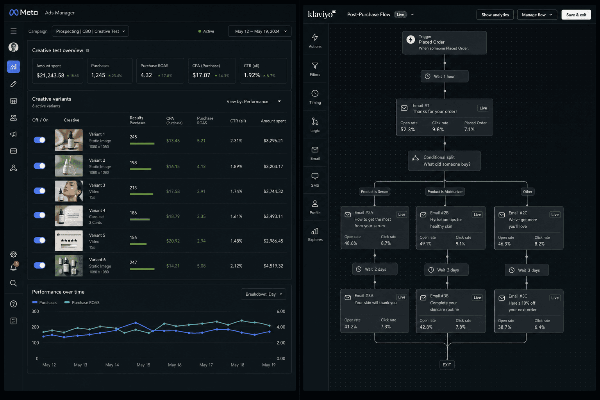Open the Campaign selector dropdown
Image resolution: width=600 pixels, height=400 pixels.
click(90, 31)
